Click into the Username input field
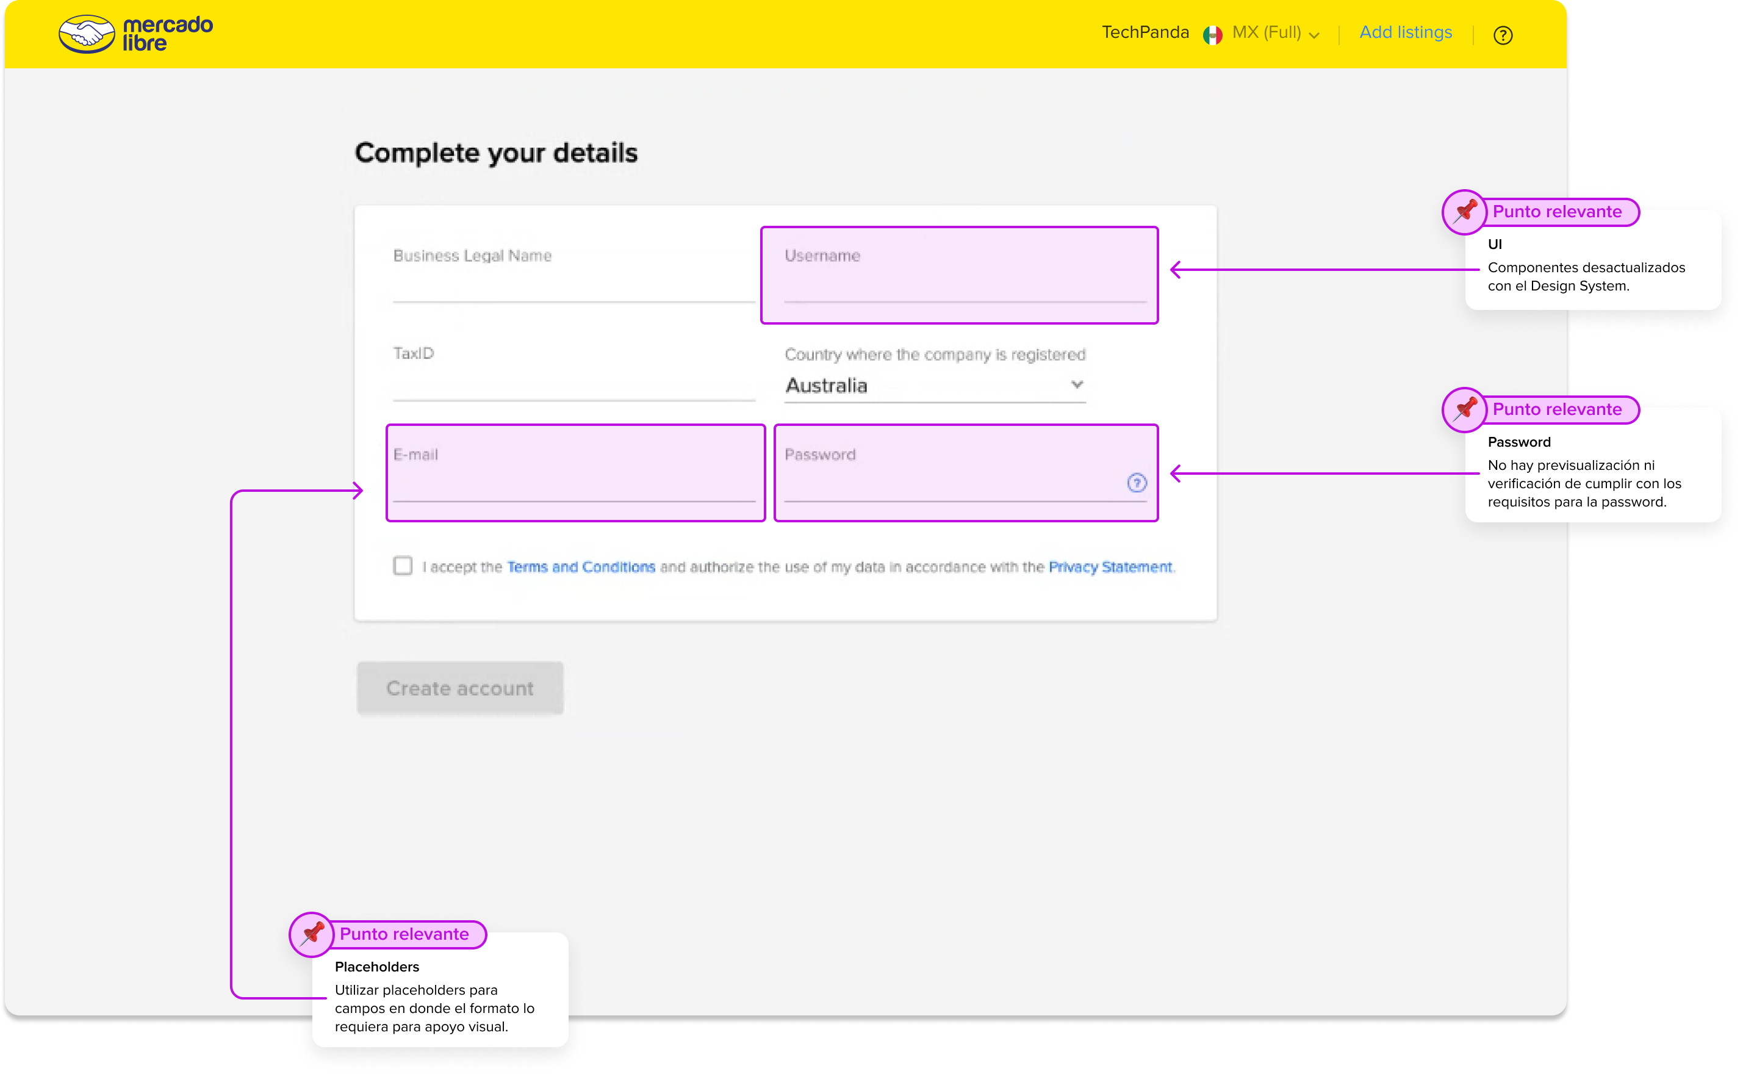This screenshot has height=1074, width=1743. [964, 284]
